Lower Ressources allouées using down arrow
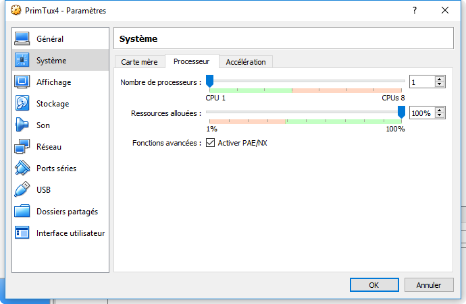Viewport: 466px width, 304px height. coord(440,115)
